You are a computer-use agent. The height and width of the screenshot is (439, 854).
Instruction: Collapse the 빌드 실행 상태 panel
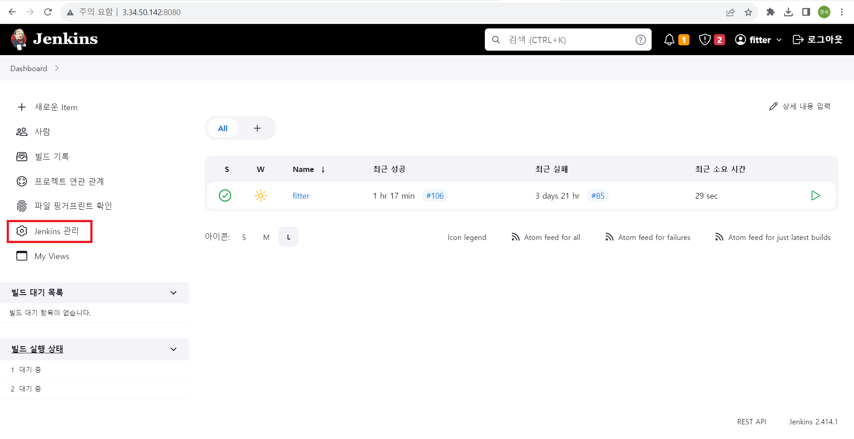[x=173, y=349]
